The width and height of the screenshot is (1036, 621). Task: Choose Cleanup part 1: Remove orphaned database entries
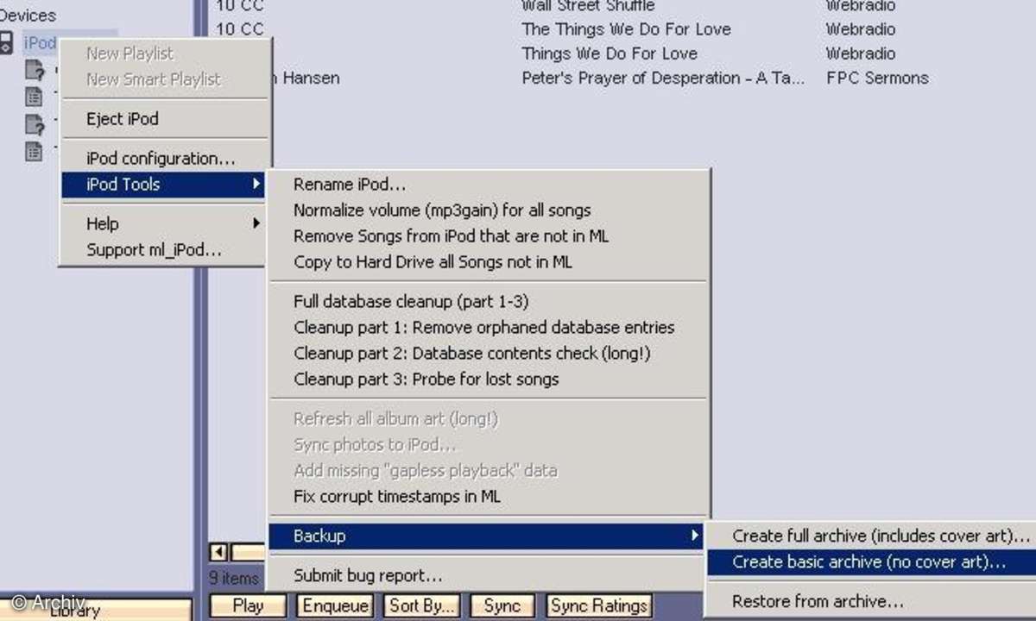click(484, 328)
